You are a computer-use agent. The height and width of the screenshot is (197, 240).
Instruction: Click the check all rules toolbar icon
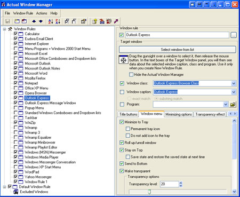click(67, 21)
